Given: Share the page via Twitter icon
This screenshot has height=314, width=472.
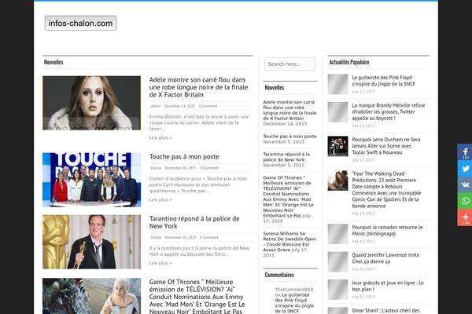Looking at the screenshot, I should (465, 169).
